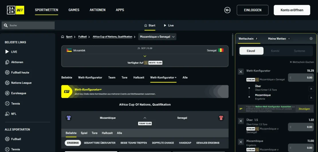Screen dimensions: 318x152
Task: Select the Alle tab in top row
Action: [185, 78]
